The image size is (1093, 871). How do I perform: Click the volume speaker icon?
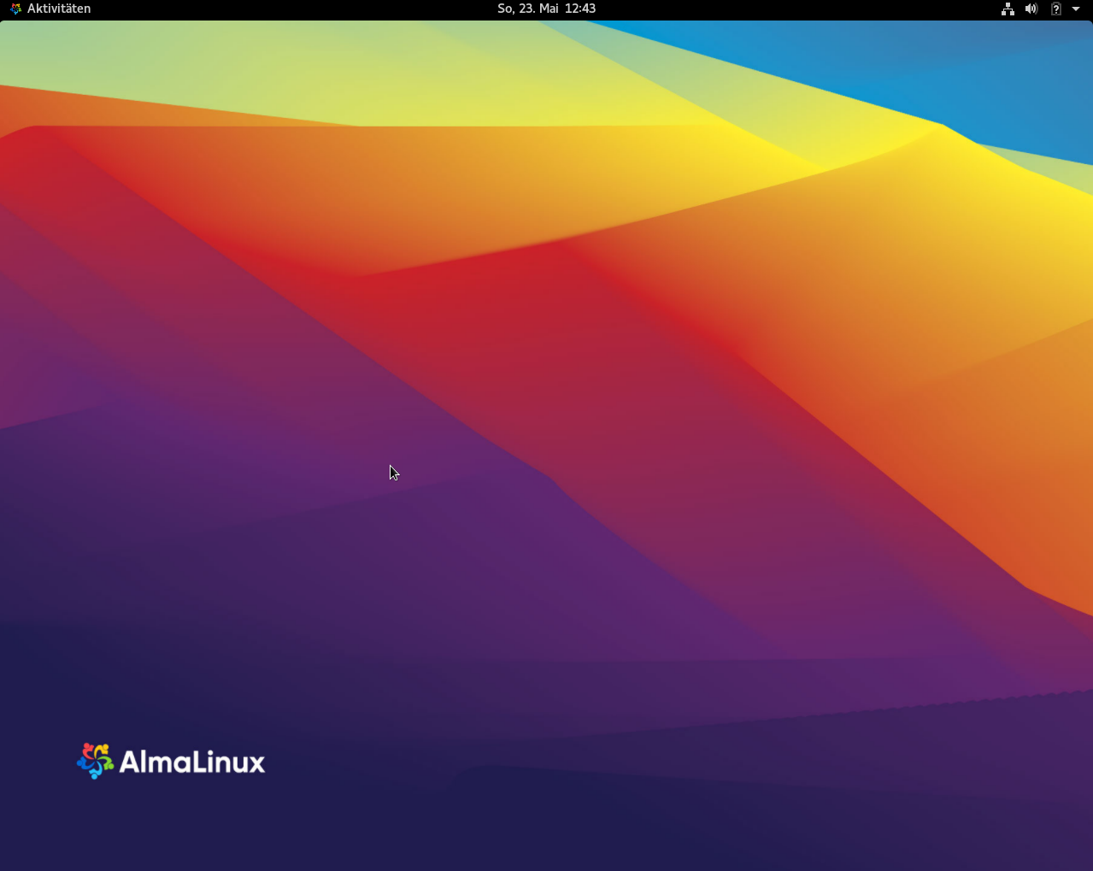pyautogui.click(x=1031, y=9)
